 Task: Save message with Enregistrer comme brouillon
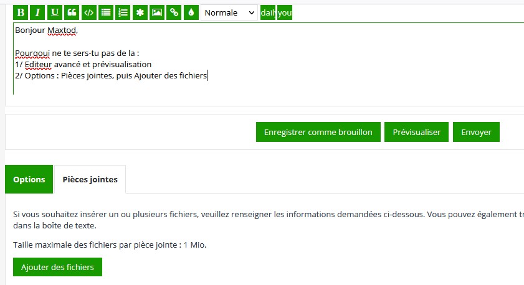(318, 132)
